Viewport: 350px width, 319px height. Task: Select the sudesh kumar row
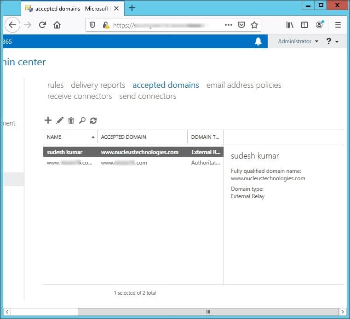pyautogui.click(x=133, y=152)
